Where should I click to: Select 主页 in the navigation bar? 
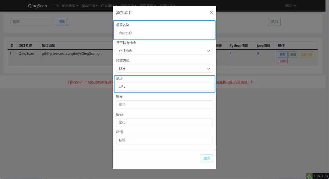[55, 5]
